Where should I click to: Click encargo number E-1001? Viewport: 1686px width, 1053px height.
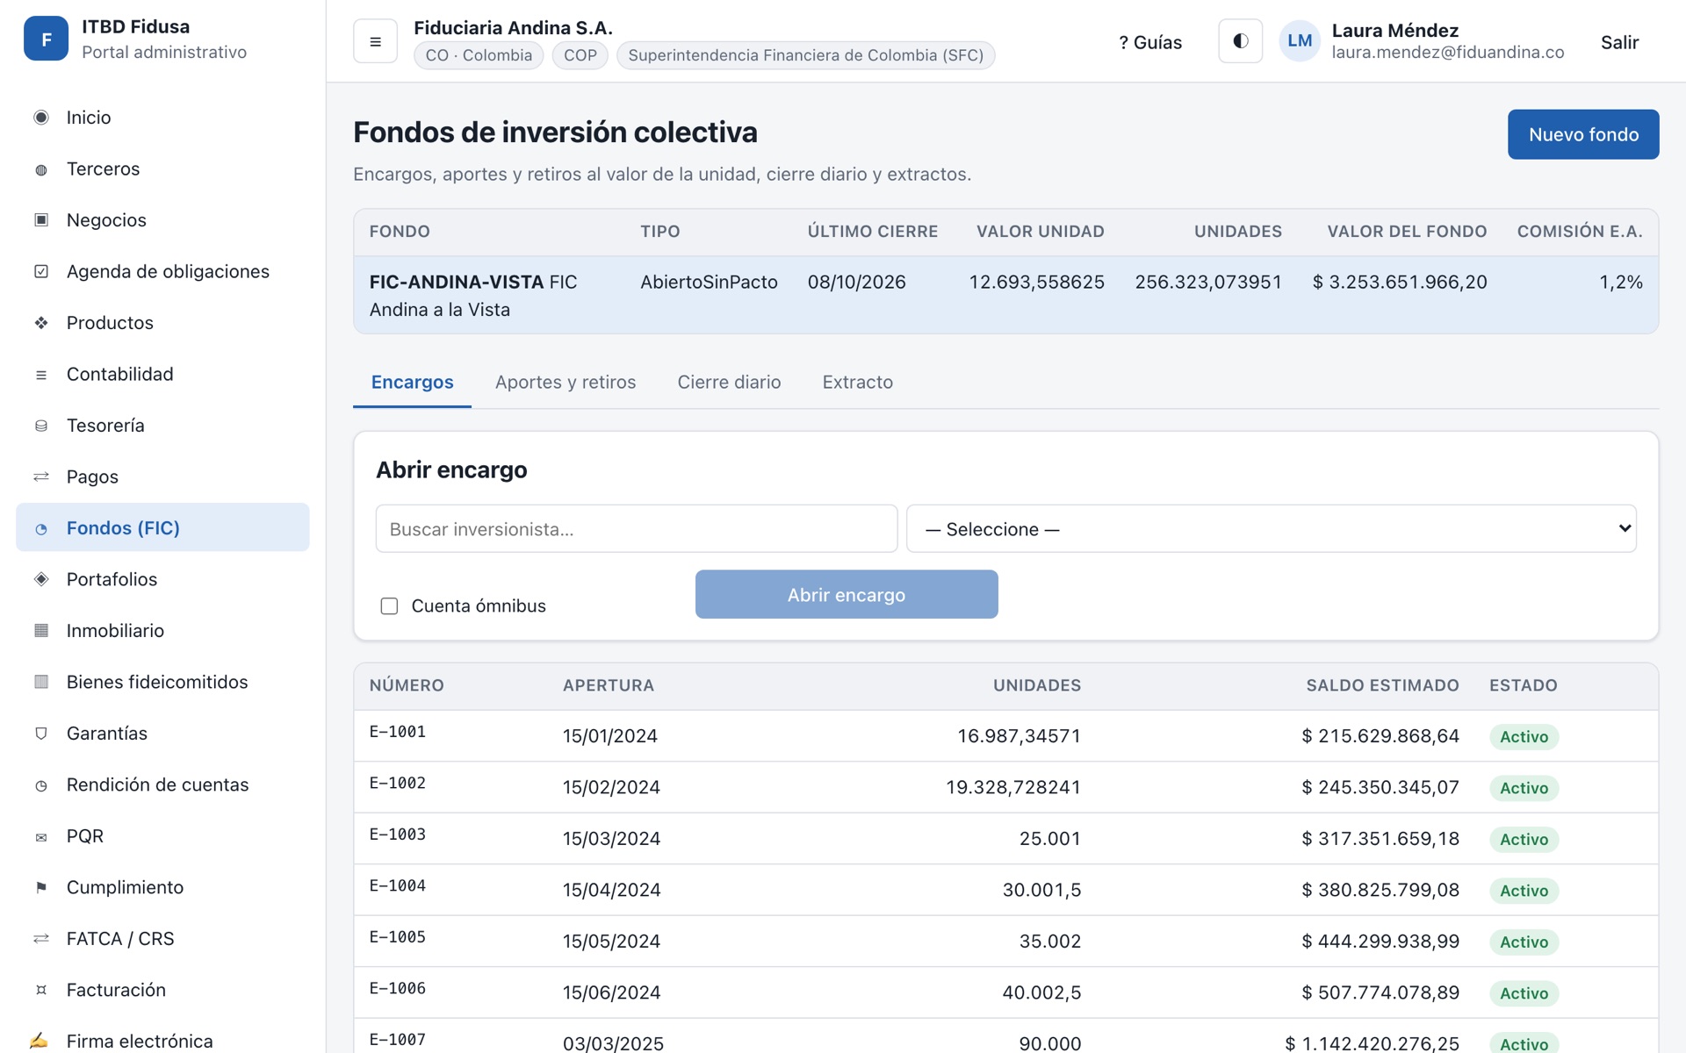pyautogui.click(x=398, y=732)
